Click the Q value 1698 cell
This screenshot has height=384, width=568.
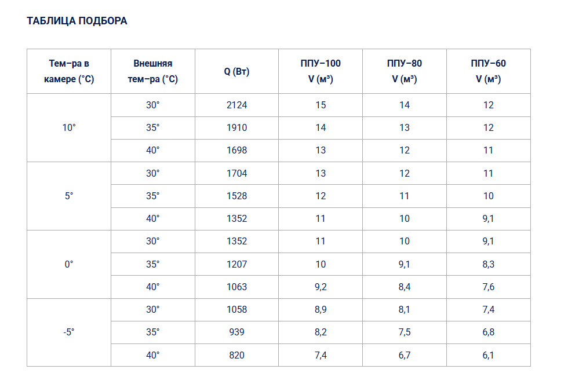(x=236, y=150)
